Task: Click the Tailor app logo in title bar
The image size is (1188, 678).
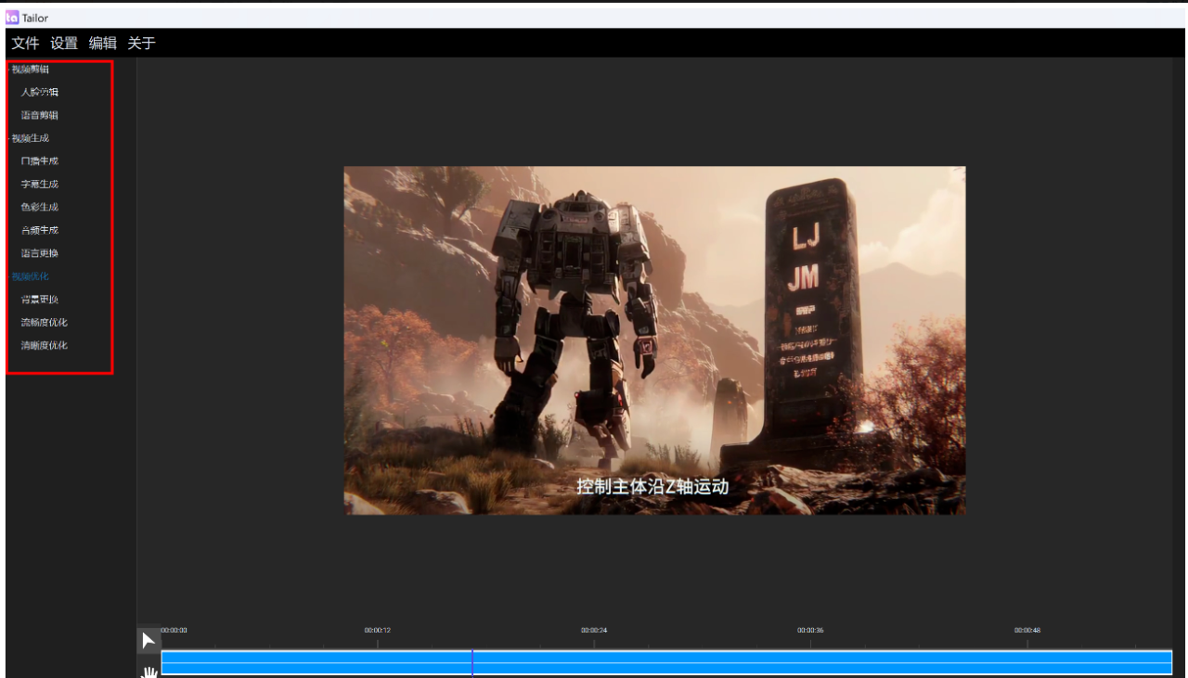Action: pos(12,18)
